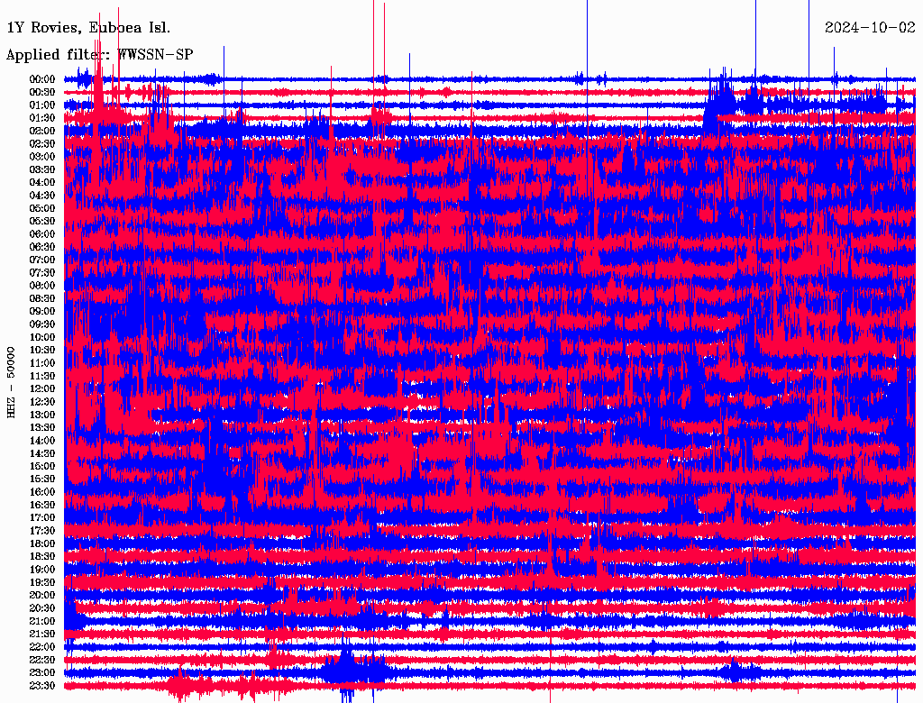Click the 06:00 time label
The height and width of the screenshot is (703, 923).
click(42, 233)
